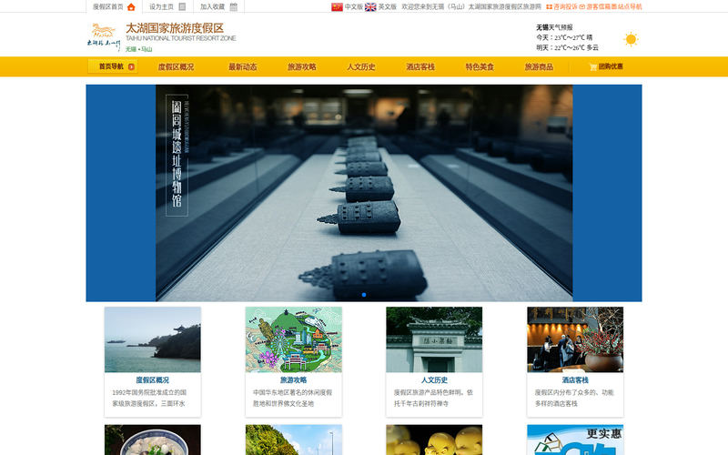The height and width of the screenshot is (455, 728).
Task: Click the orange home icon
Action: [131, 7]
